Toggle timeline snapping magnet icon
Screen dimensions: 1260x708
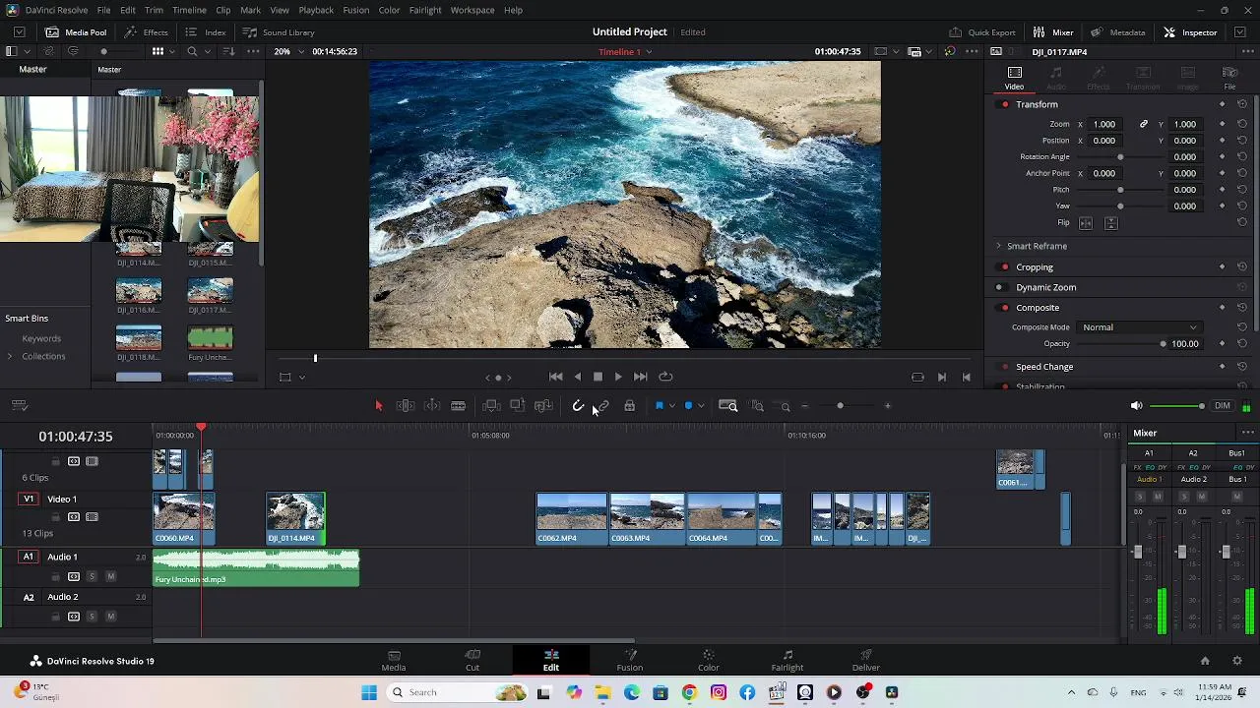pyautogui.click(x=579, y=406)
